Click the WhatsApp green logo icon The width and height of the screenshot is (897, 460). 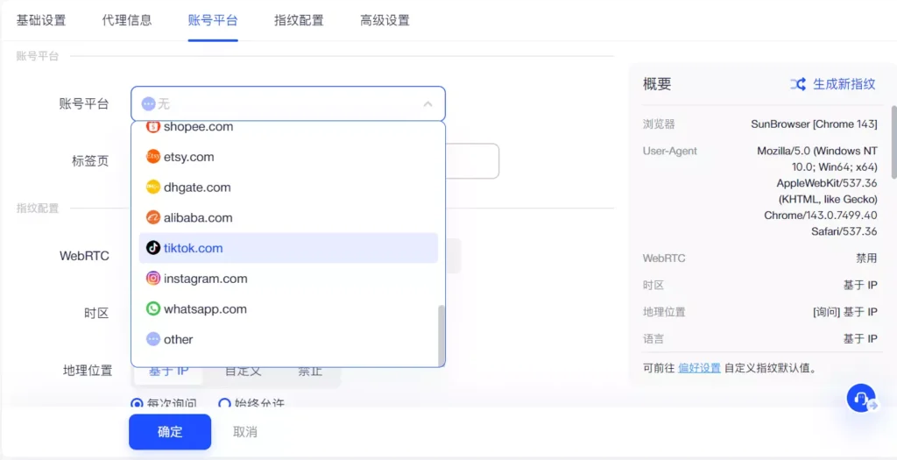click(153, 309)
